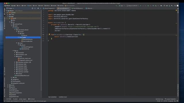The image size is (184, 103).
Task: Expand the .gradle folder arrow
Action: [8, 13]
